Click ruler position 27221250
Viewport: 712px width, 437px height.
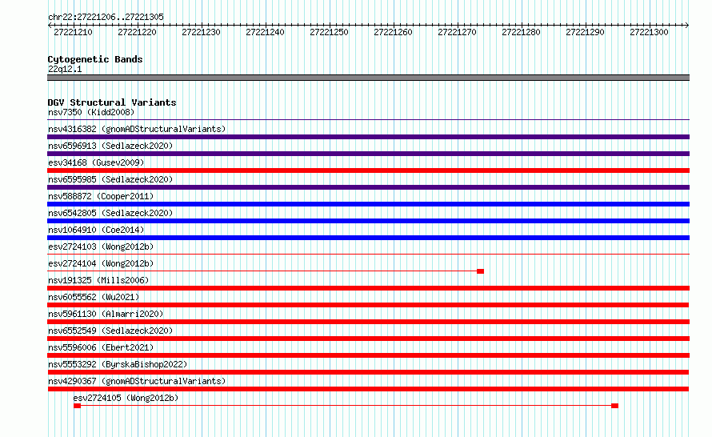[330, 32]
